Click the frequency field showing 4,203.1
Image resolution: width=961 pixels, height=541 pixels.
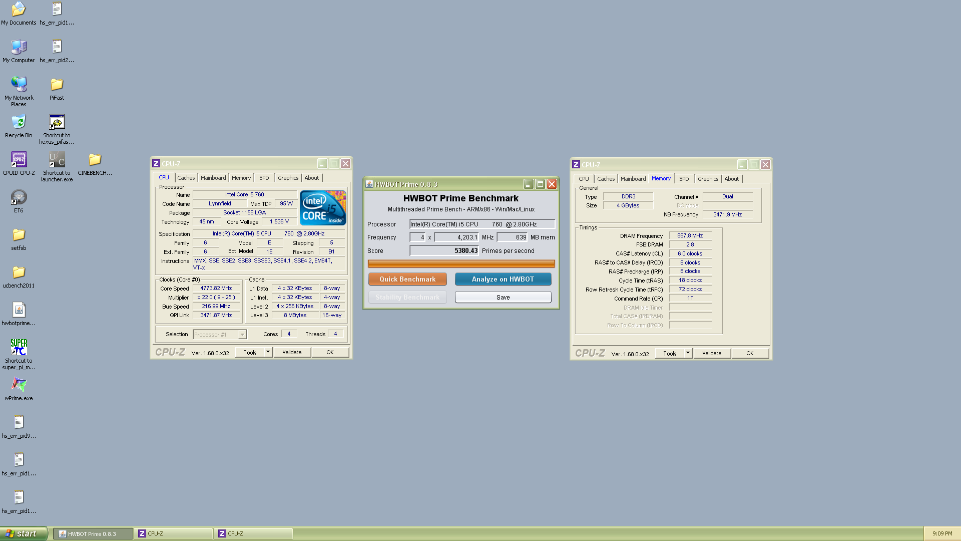[456, 237]
